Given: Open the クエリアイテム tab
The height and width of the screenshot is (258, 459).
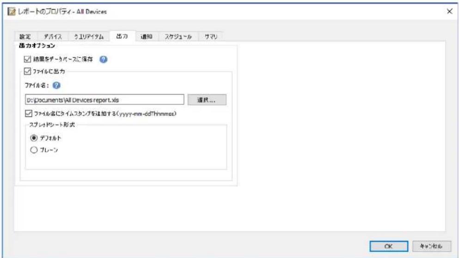Looking at the screenshot, I should point(89,36).
